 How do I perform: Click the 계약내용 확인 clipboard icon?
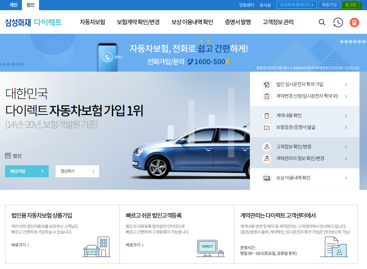point(267,116)
